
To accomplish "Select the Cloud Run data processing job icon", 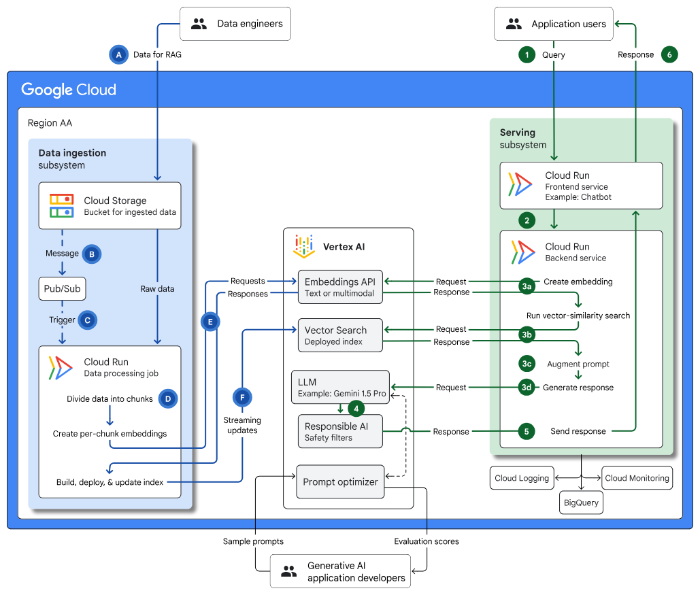I will coord(60,368).
